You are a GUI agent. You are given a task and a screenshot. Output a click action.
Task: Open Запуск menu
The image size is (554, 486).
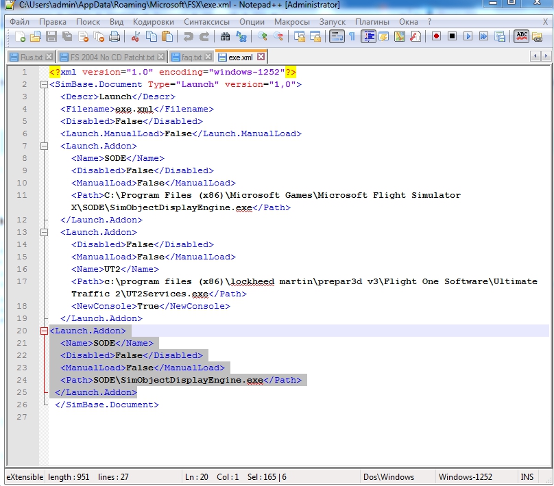click(x=333, y=22)
